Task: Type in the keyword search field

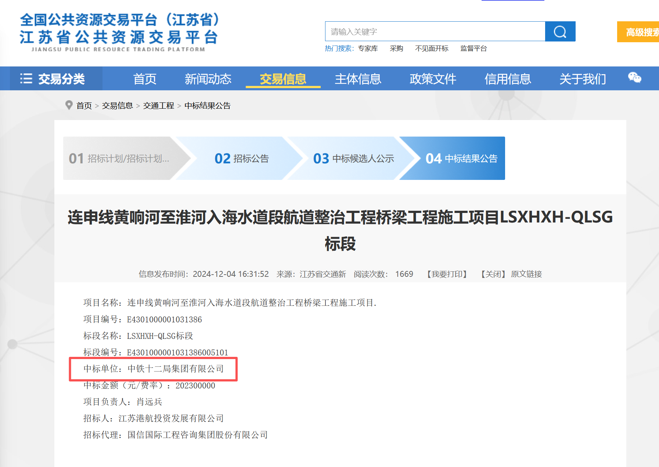Action: pyautogui.click(x=435, y=32)
